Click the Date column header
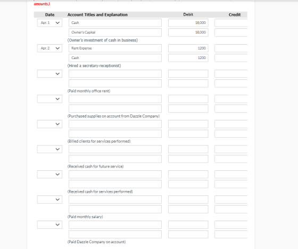298x249 pixels. [50, 15]
